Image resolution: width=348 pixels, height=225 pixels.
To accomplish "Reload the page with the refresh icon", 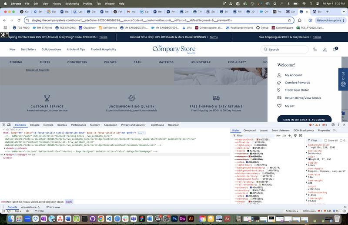I will (x=19, y=20).
